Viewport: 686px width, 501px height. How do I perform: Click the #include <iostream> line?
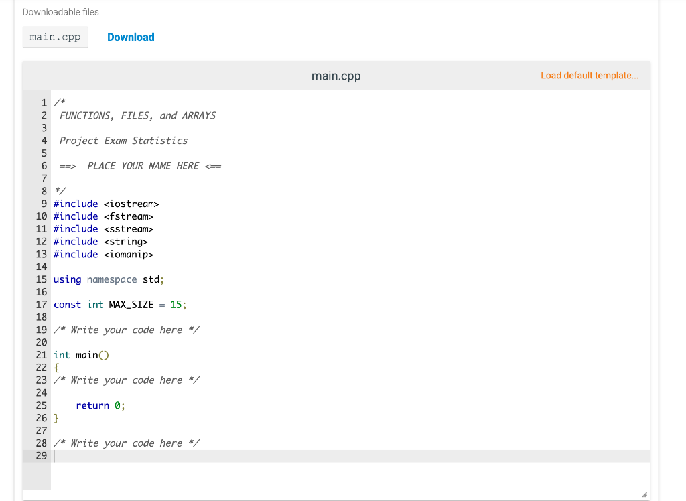coord(107,204)
